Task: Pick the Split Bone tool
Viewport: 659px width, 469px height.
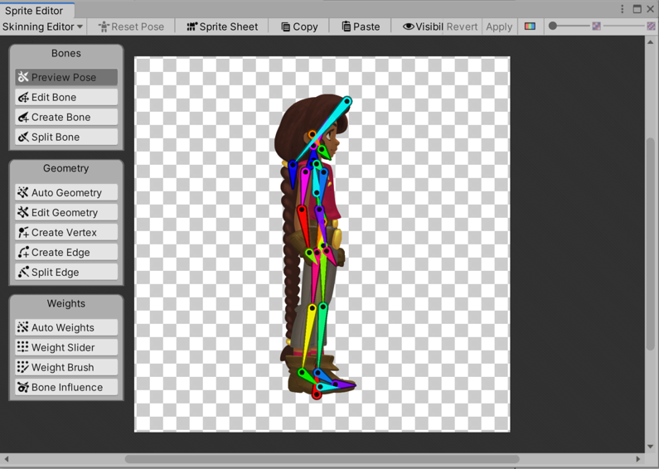Action: [x=65, y=137]
